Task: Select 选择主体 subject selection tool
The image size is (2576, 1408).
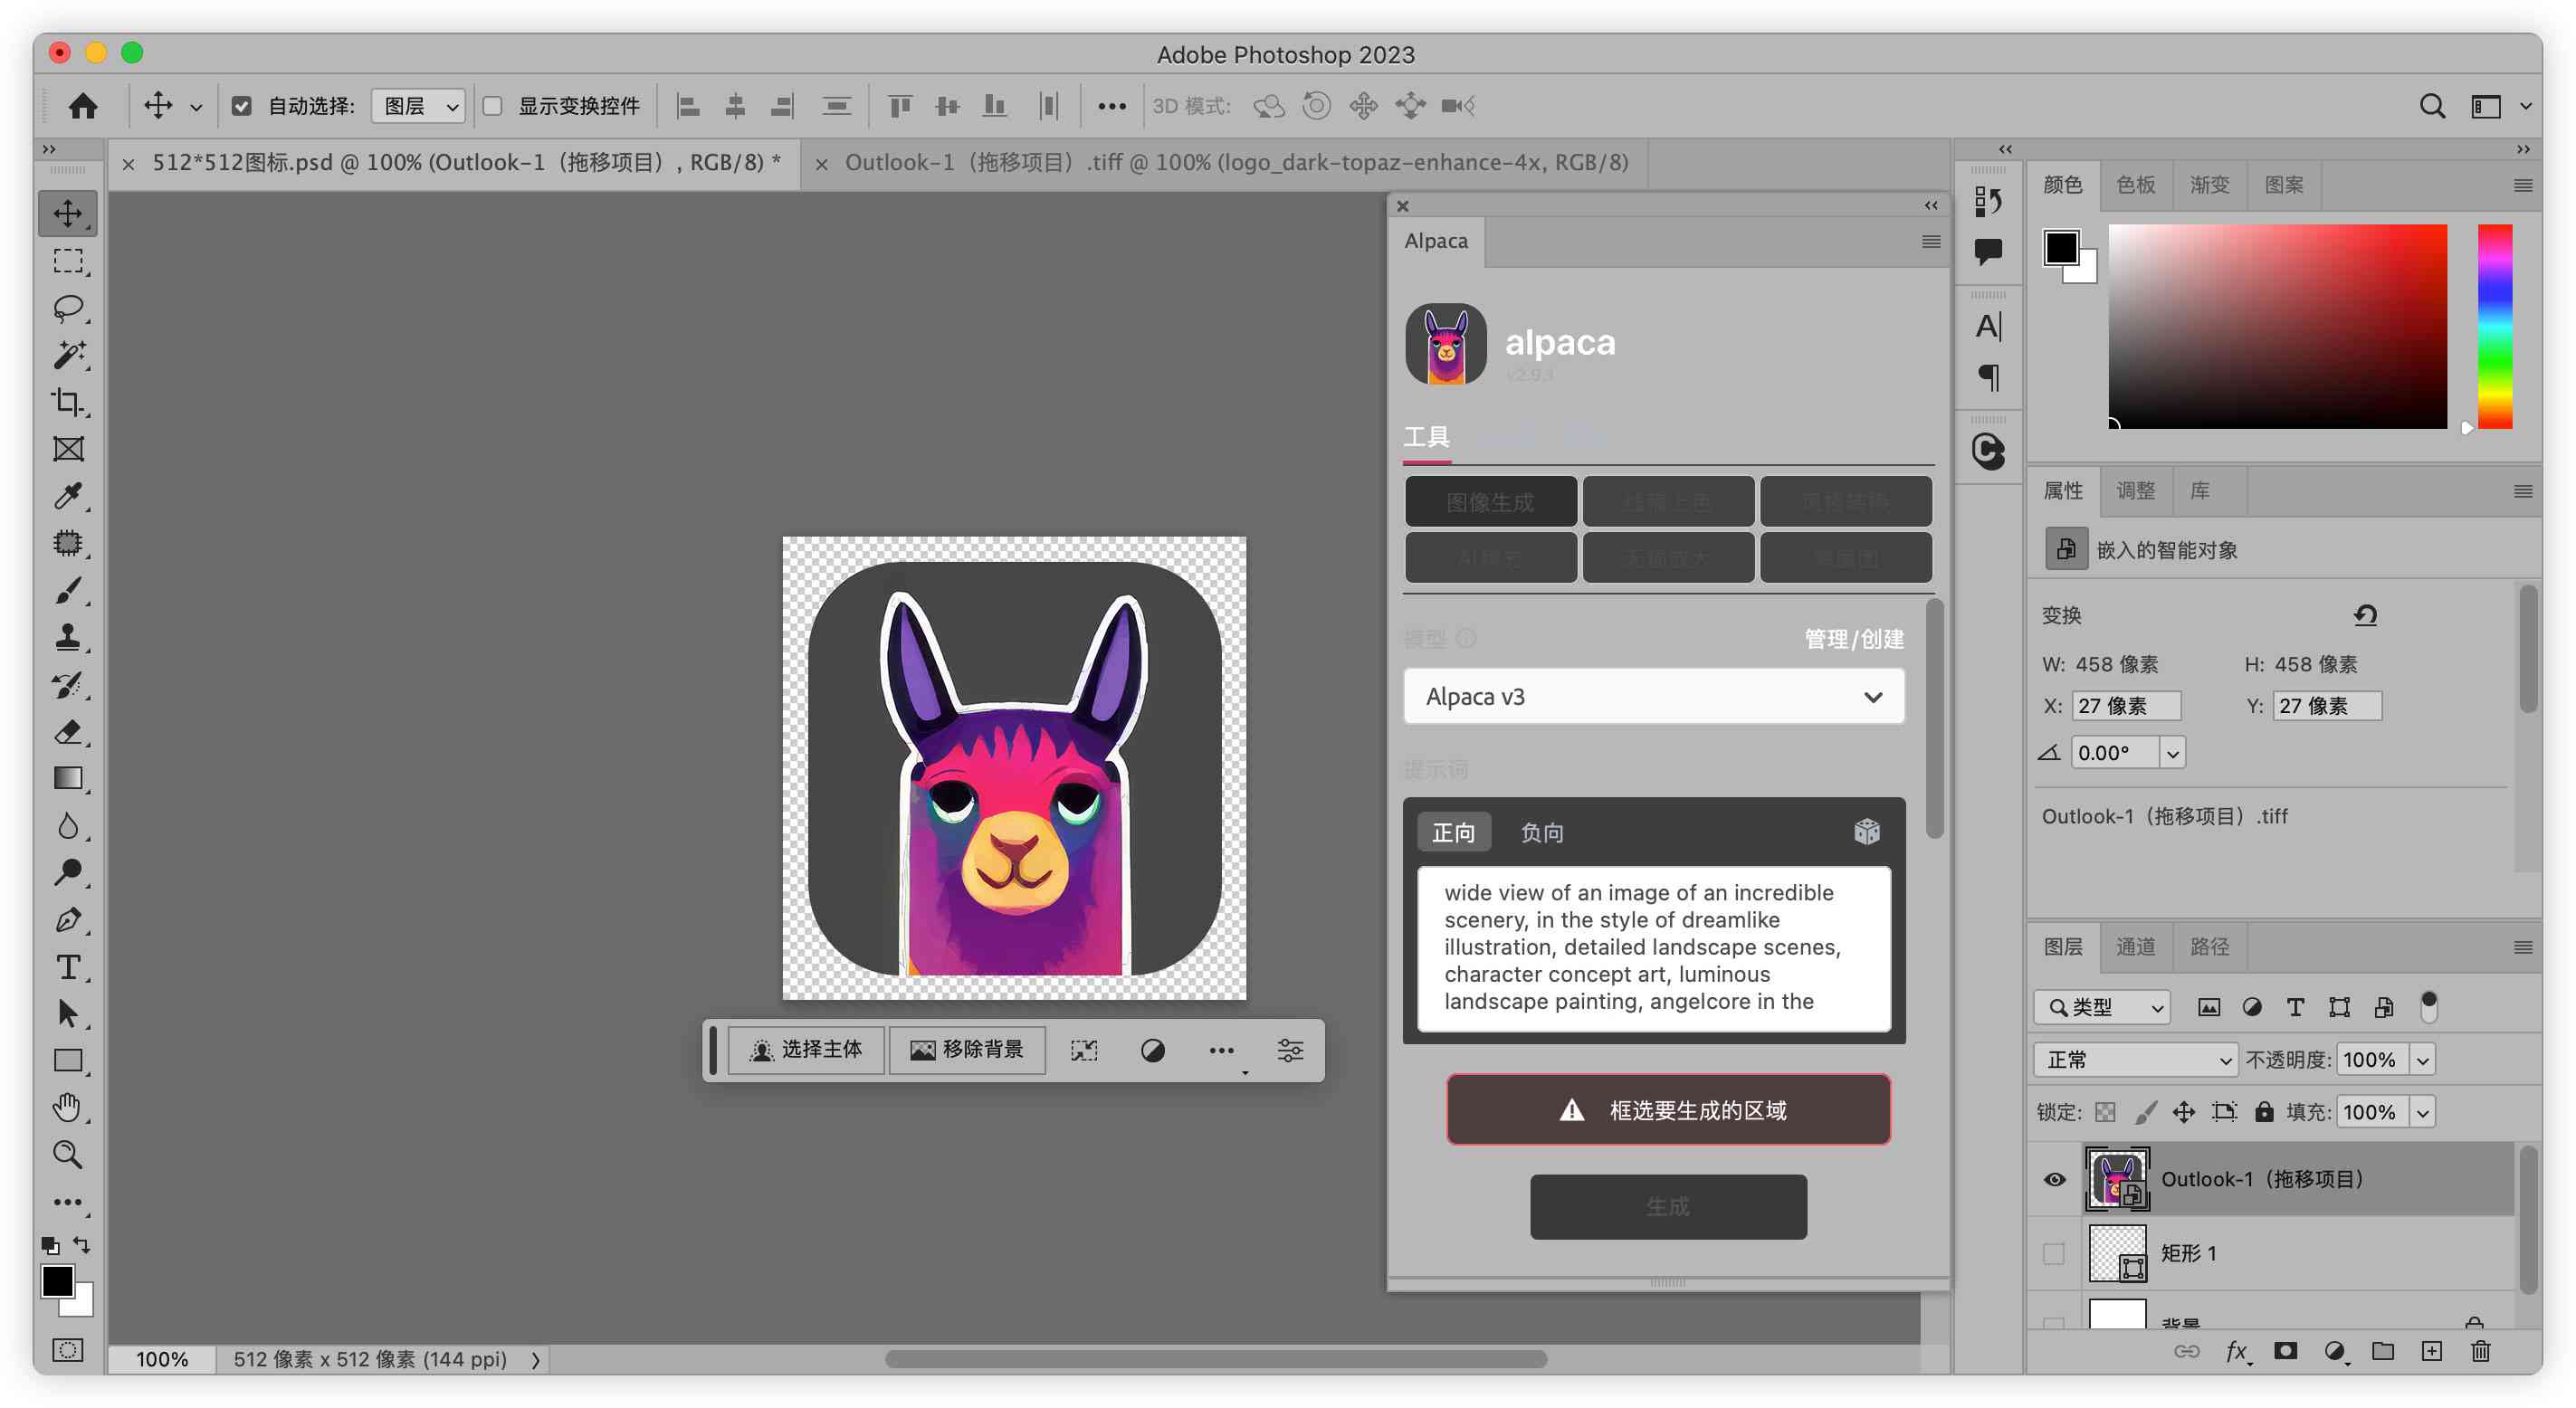Action: point(803,1049)
